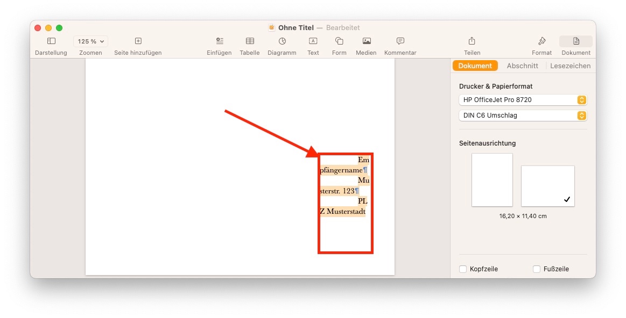Select the Dokument tab in sidebar

[x=475, y=66]
